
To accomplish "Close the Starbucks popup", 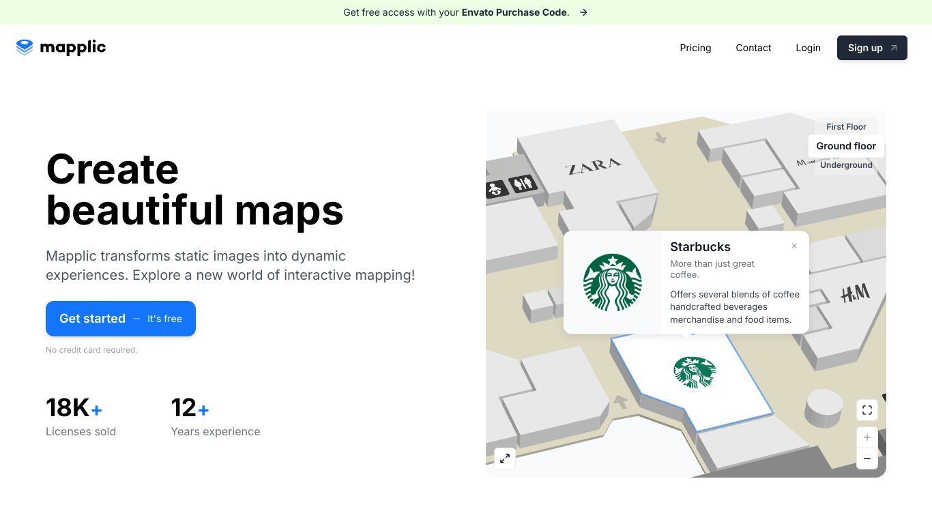I will [794, 246].
